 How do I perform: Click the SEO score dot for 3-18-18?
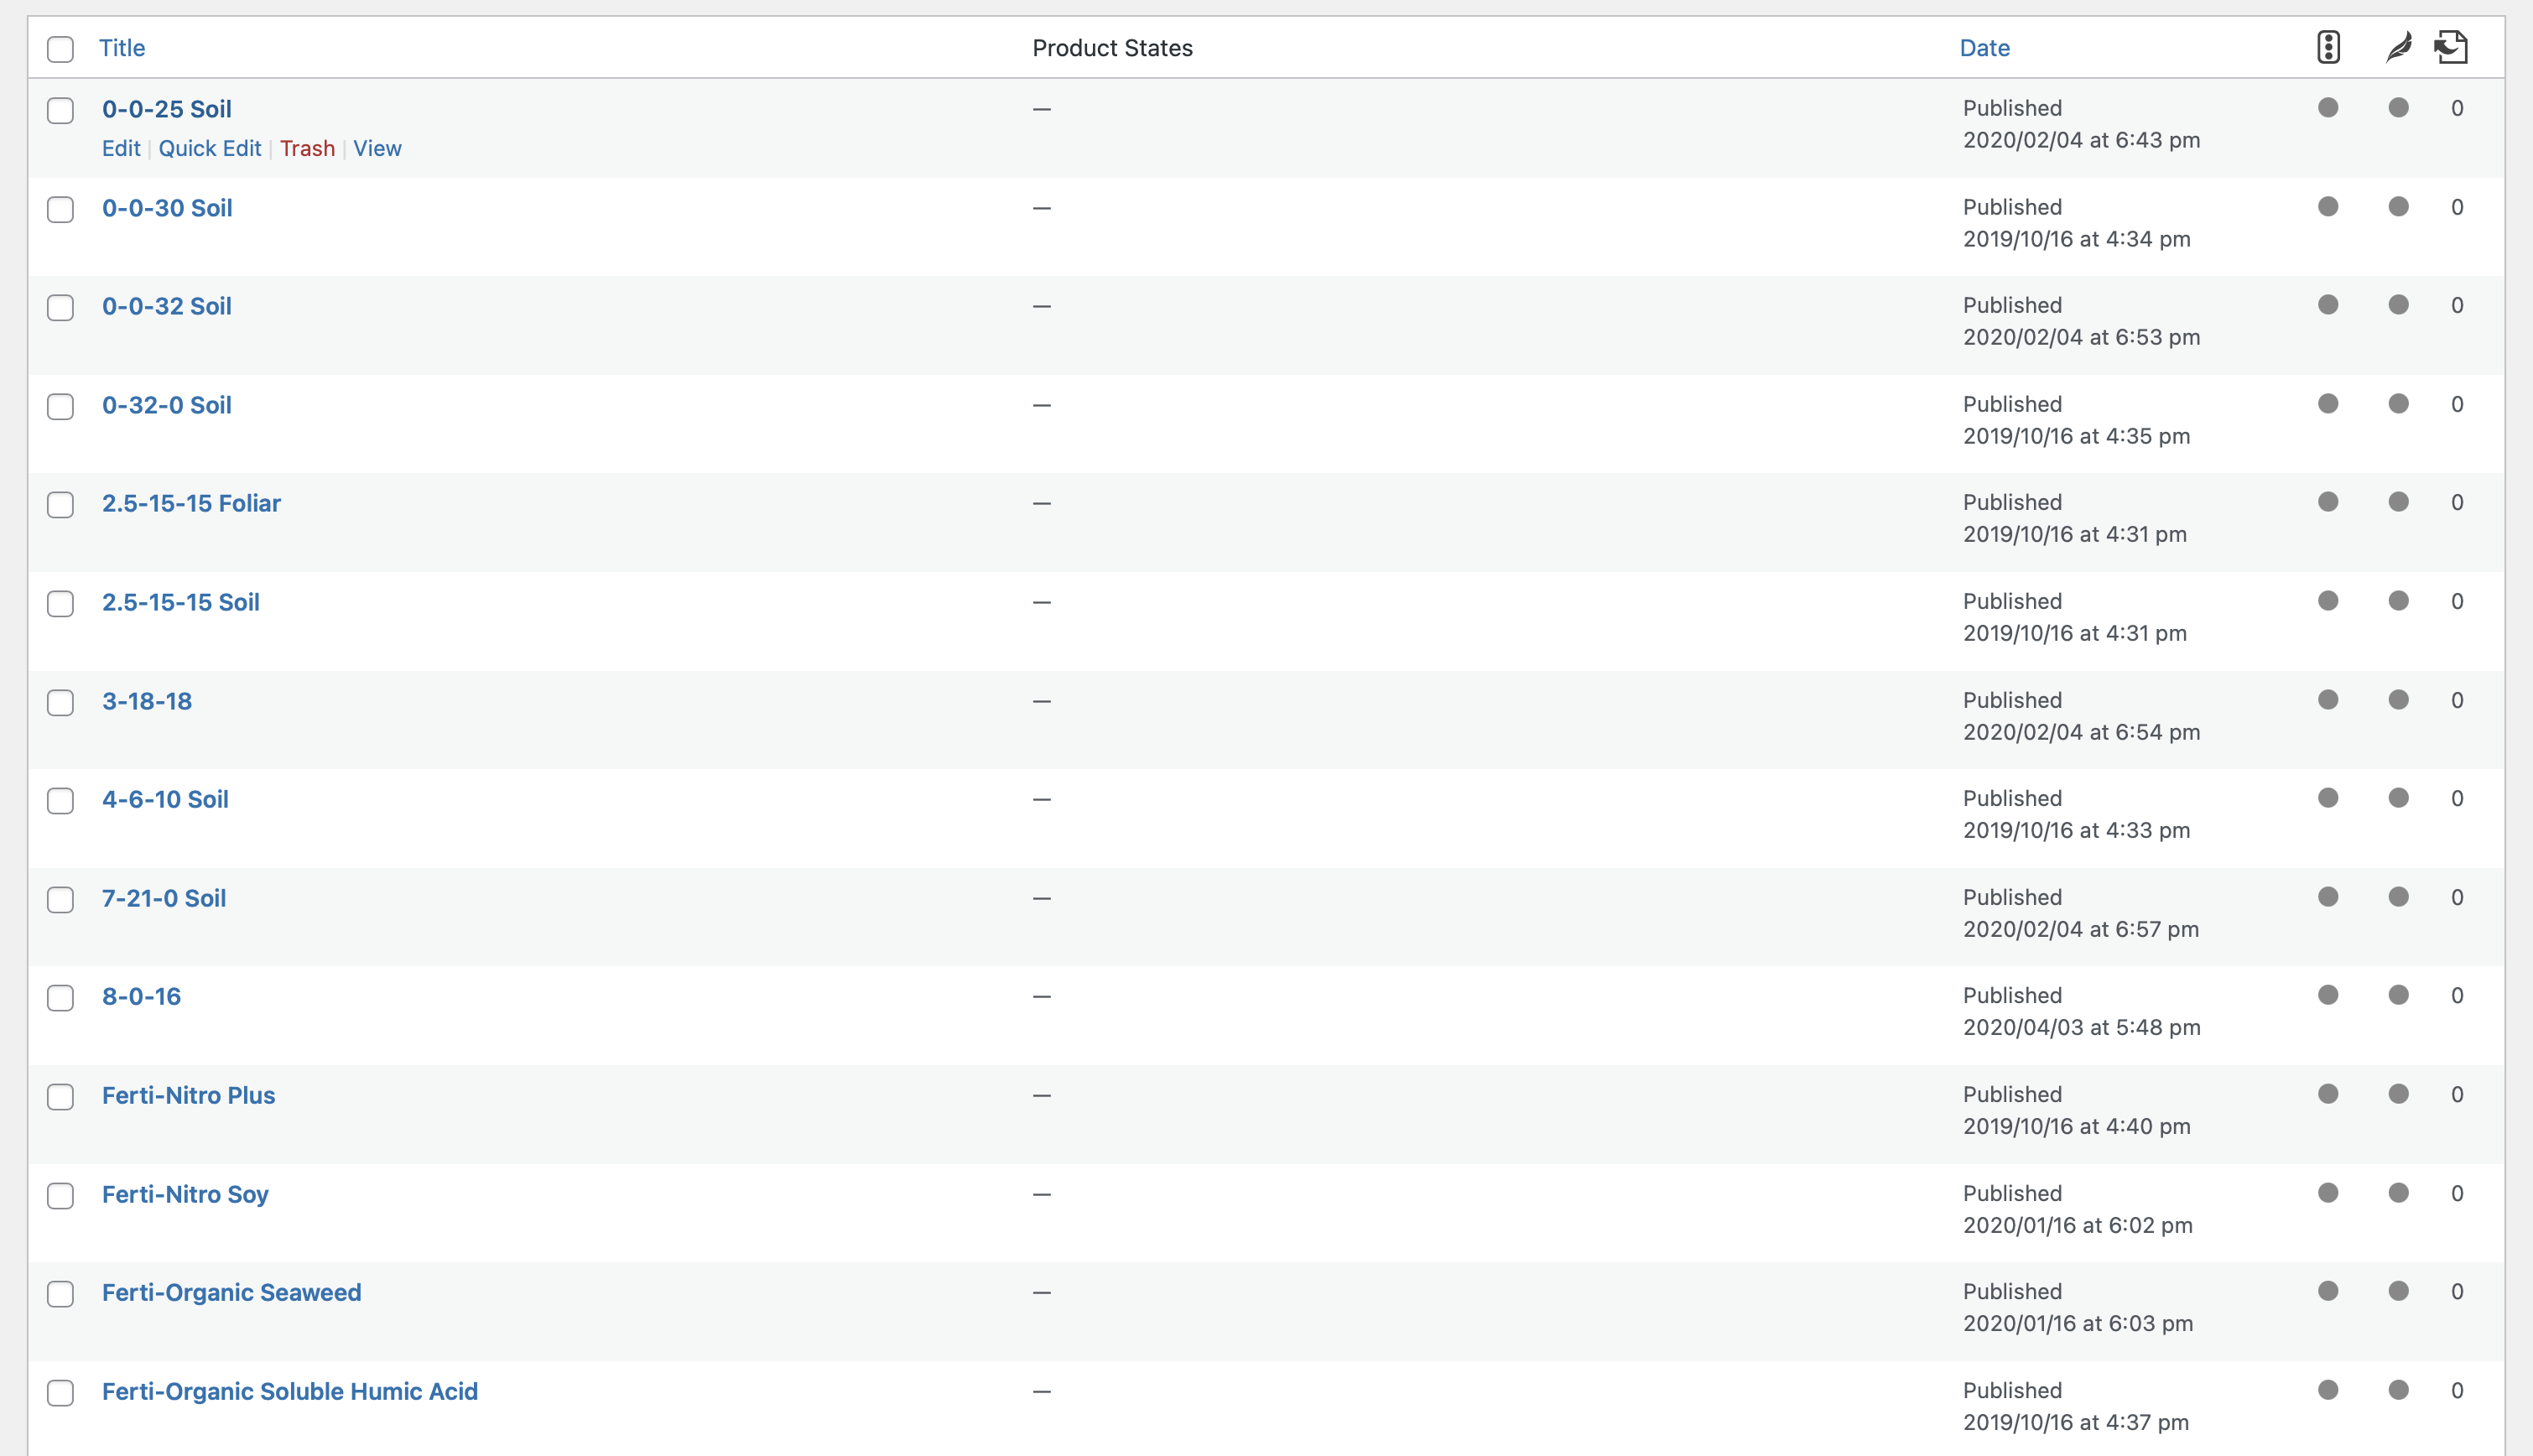coord(2328,700)
